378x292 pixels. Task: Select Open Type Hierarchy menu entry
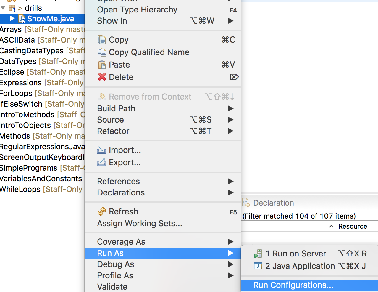[137, 10]
